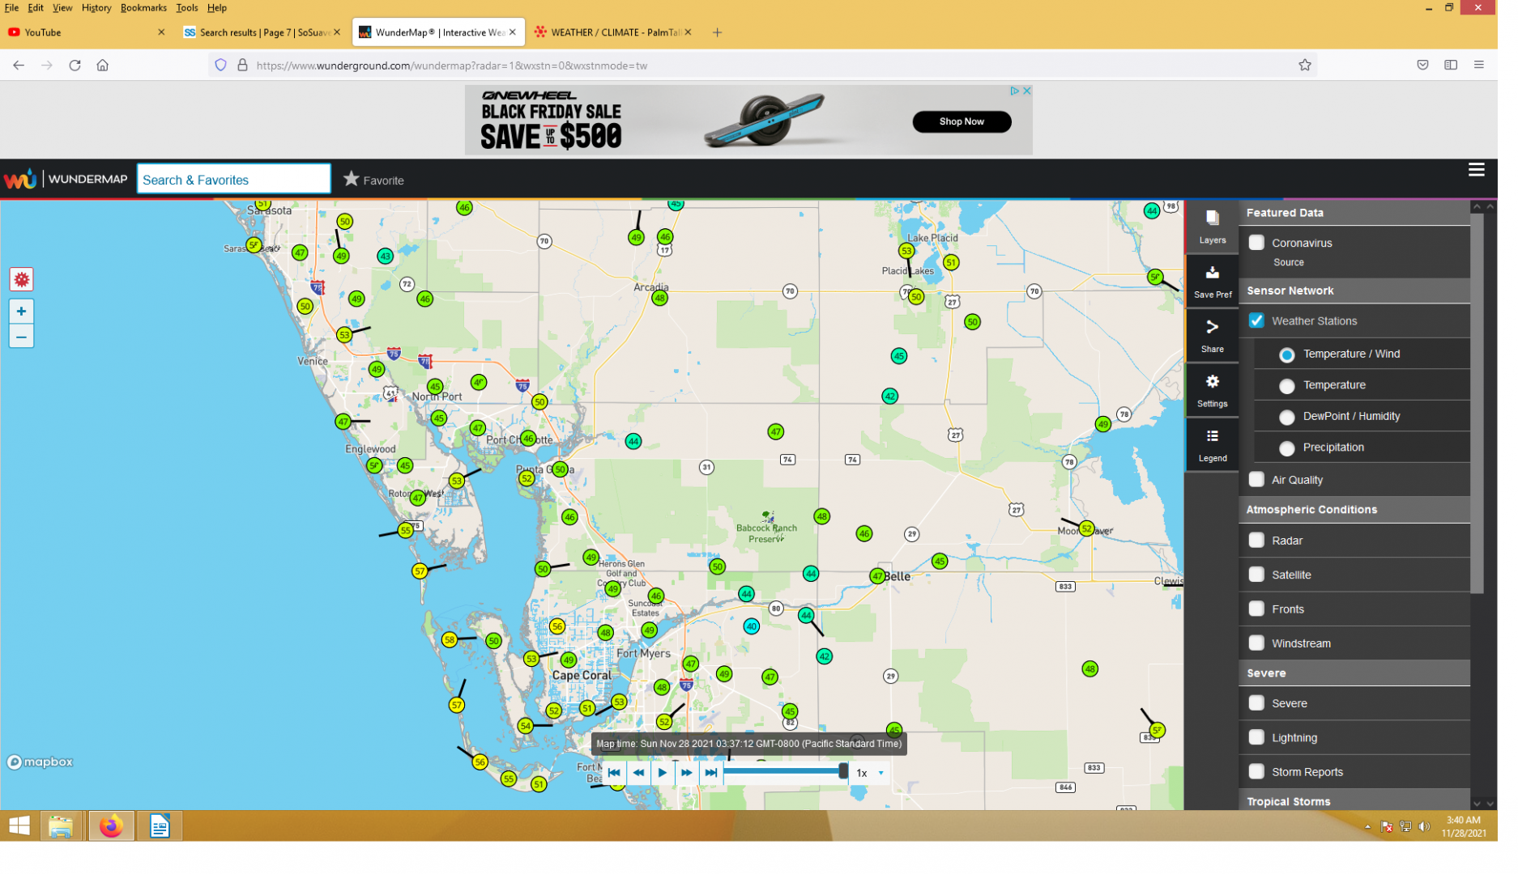The height and width of the screenshot is (874, 1518).
Task: Reload the page in Firefox
Action: coord(75,66)
